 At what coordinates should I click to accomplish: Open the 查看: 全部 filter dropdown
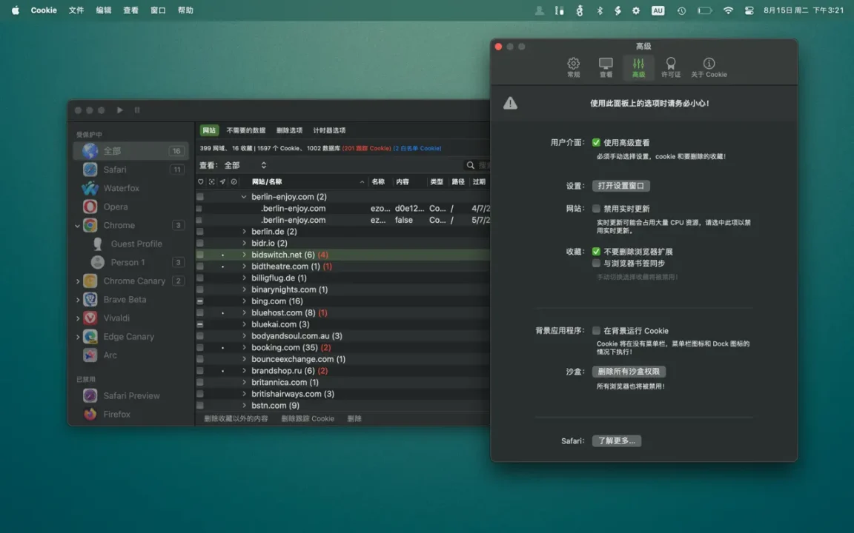pyautogui.click(x=245, y=165)
